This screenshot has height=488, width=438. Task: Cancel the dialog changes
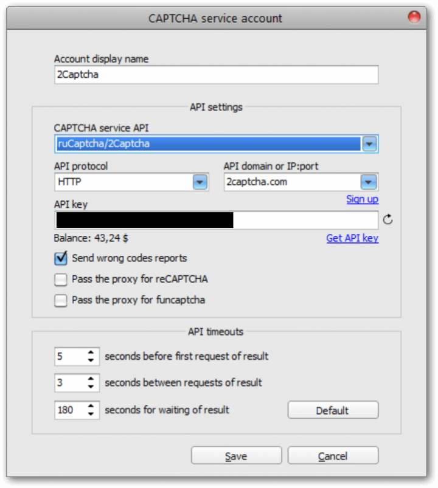pyautogui.click(x=333, y=456)
